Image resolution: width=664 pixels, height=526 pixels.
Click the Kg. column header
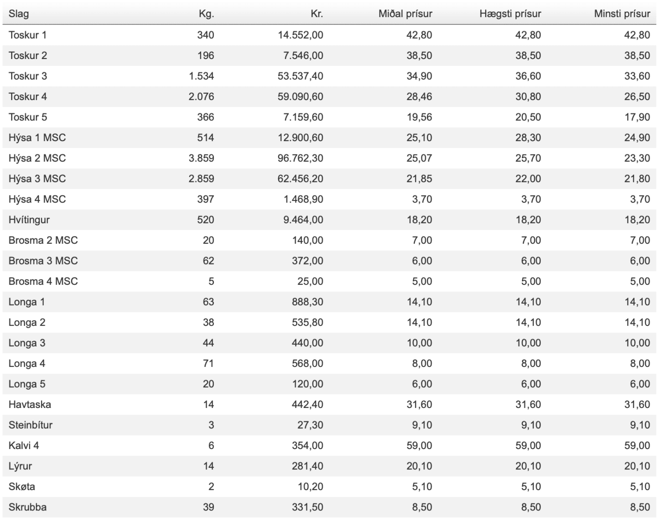pyautogui.click(x=206, y=14)
